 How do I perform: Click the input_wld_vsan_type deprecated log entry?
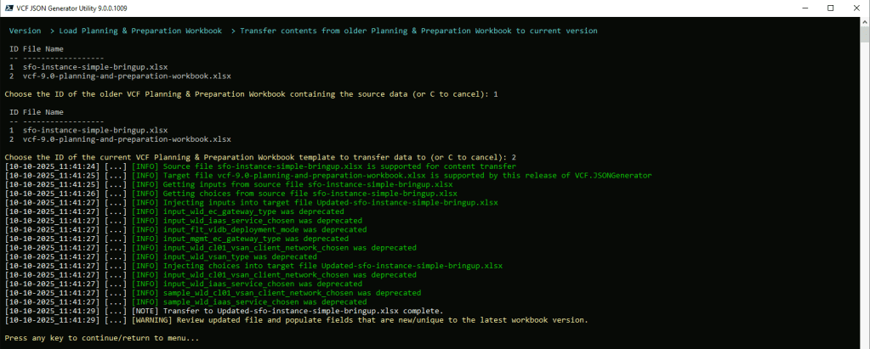click(x=240, y=256)
